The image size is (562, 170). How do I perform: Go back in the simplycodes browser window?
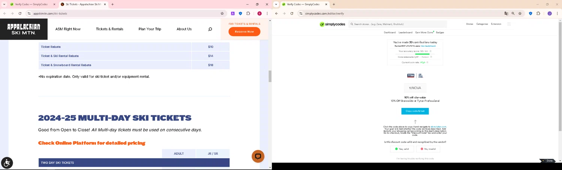277,13
